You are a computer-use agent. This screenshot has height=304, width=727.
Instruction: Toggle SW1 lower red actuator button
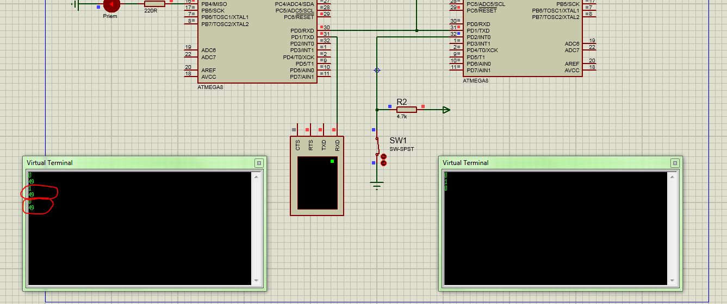(x=383, y=162)
